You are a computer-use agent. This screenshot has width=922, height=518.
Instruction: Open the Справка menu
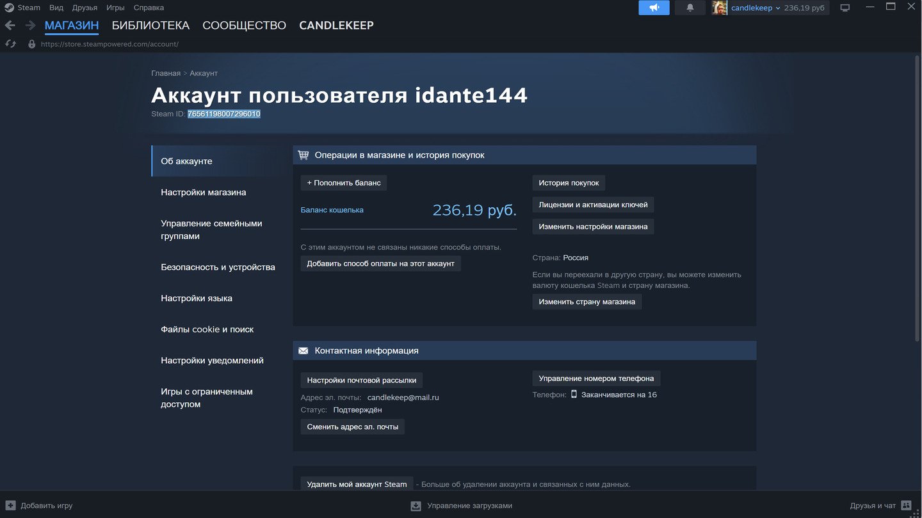(x=149, y=8)
